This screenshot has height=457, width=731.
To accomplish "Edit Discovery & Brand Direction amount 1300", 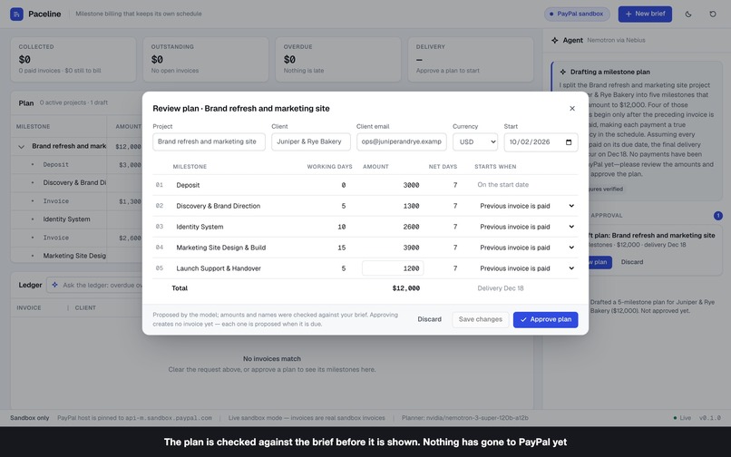I will pyautogui.click(x=393, y=206).
